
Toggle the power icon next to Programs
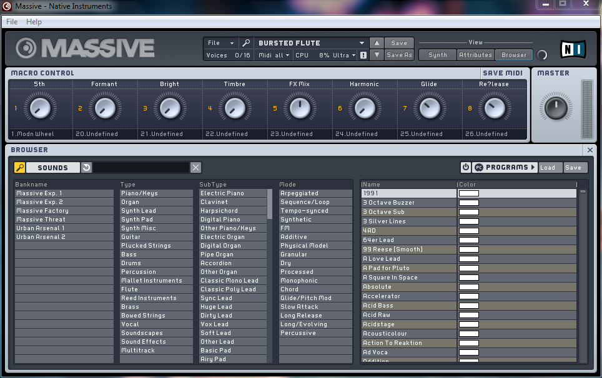click(x=466, y=167)
